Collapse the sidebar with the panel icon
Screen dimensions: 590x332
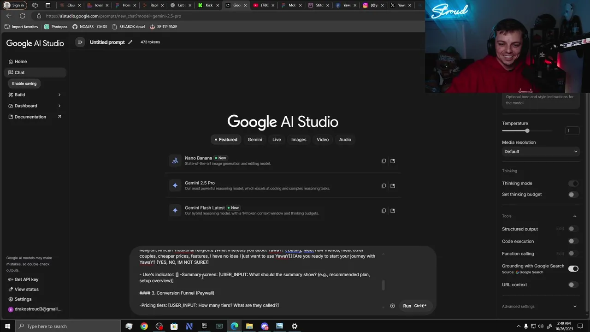(80, 42)
